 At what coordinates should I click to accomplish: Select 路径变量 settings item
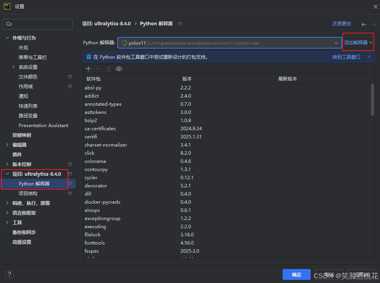[x=28, y=115]
